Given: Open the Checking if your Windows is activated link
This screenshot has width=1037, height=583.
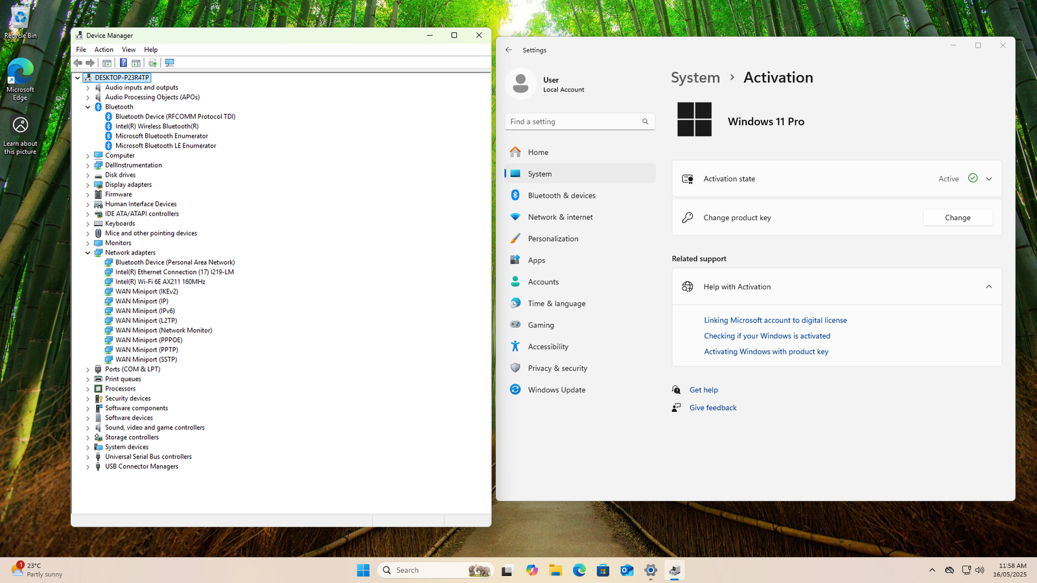Looking at the screenshot, I should tap(767, 336).
